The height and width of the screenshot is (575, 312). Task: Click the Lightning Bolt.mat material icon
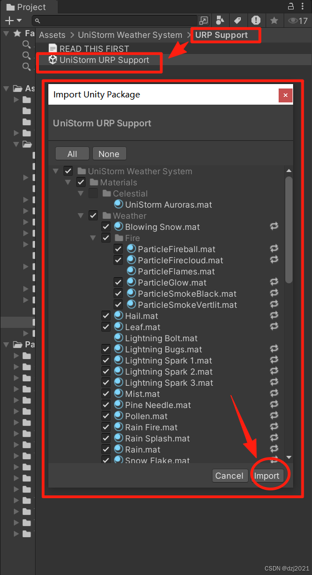click(118, 338)
